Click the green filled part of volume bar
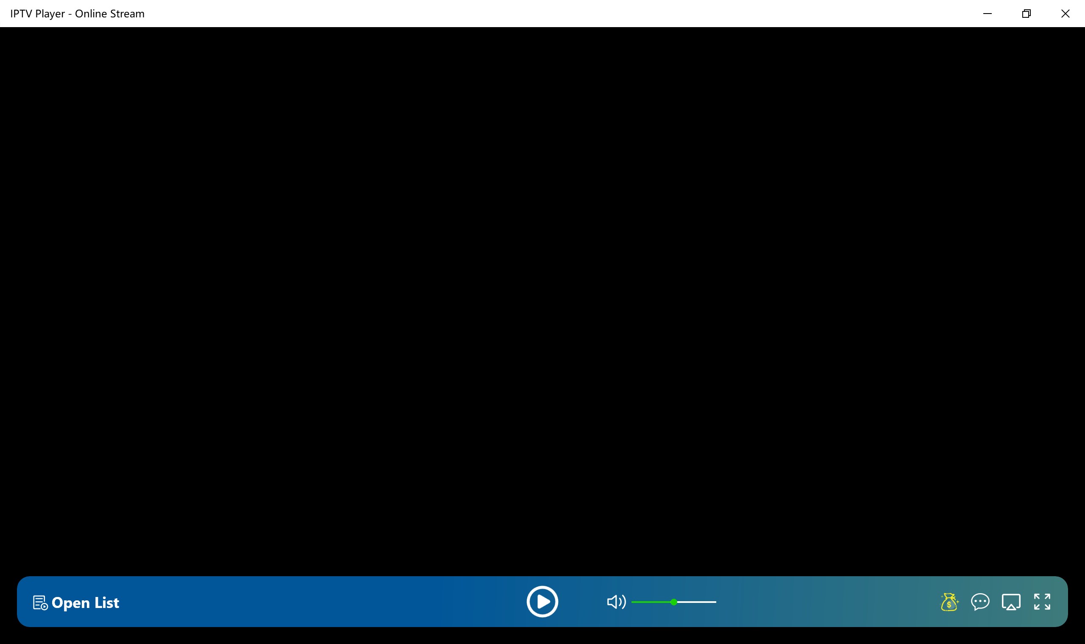 (651, 602)
